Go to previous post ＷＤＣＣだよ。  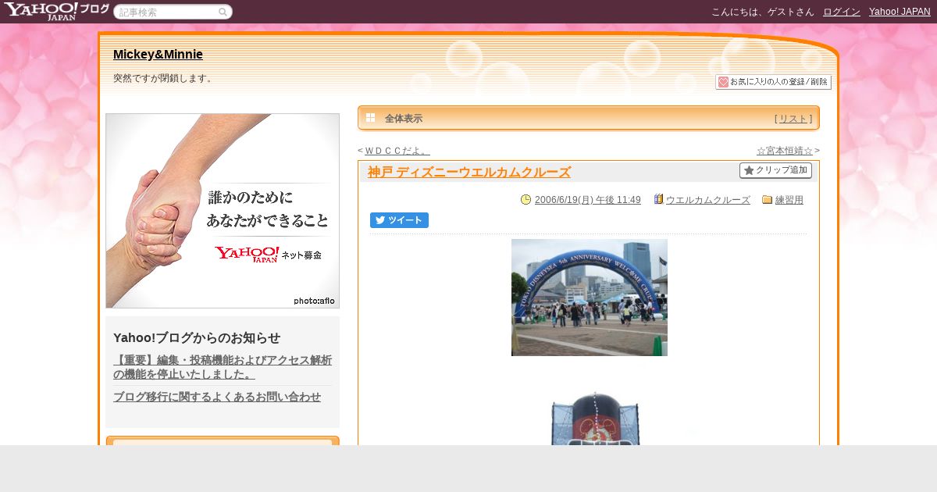pyautogui.click(x=397, y=151)
